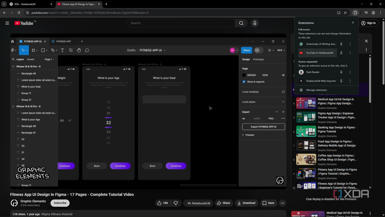Open the Chrome extensions puzzle icon
Image resolution: width=385 pixels, height=217 pixels.
coord(355,13)
